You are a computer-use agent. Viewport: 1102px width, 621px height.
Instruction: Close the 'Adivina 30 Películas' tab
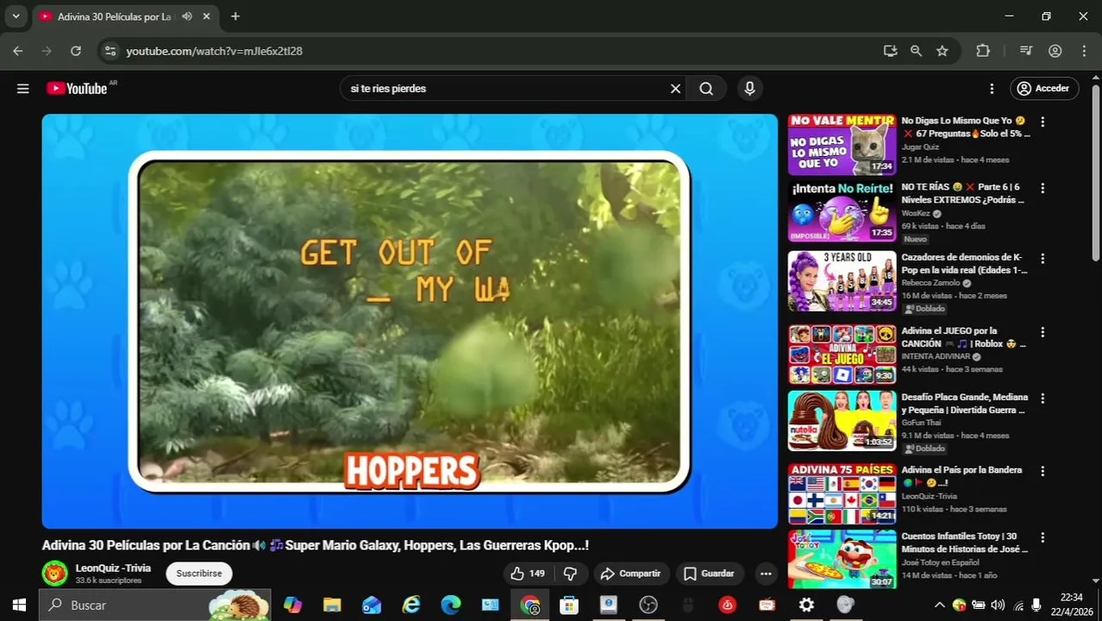pos(206,16)
